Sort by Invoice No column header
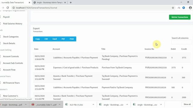Viewport: 193px width, 108px height. pos(149,49)
